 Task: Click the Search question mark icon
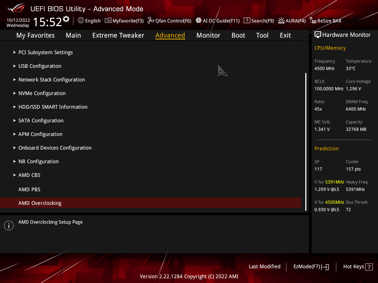(x=247, y=21)
